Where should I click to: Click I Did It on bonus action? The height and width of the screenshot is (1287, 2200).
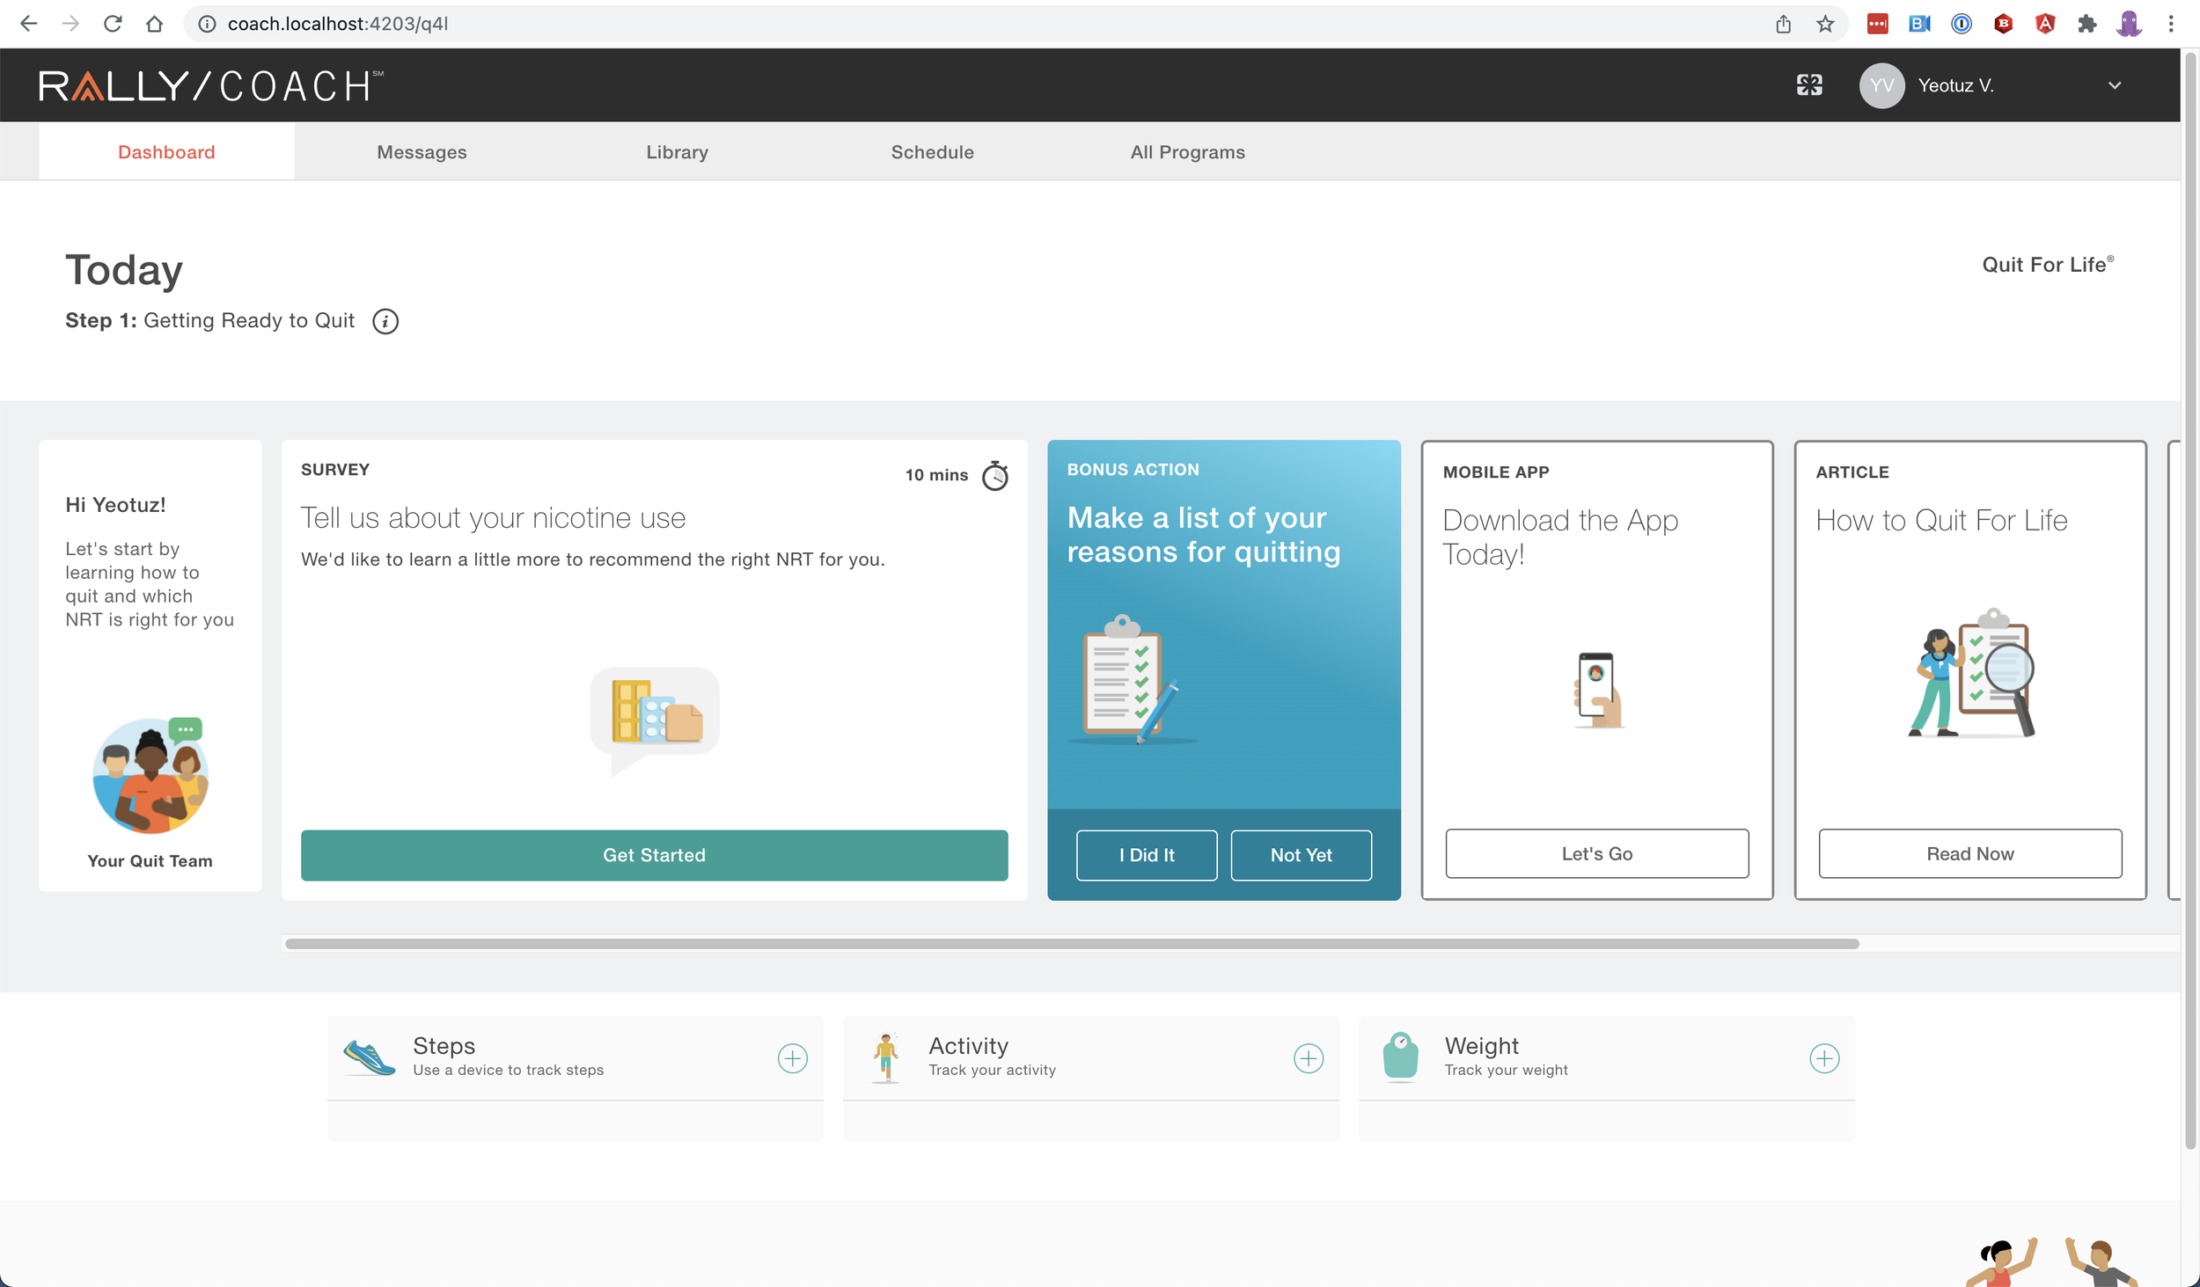1146,855
